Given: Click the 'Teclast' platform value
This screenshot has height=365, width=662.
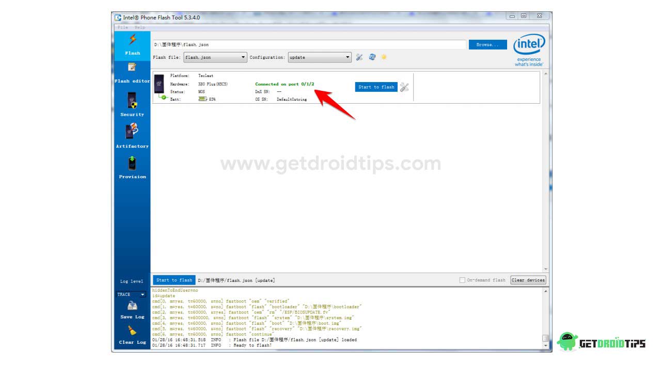Looking at the screenshot, I should [x=206, y=76].
